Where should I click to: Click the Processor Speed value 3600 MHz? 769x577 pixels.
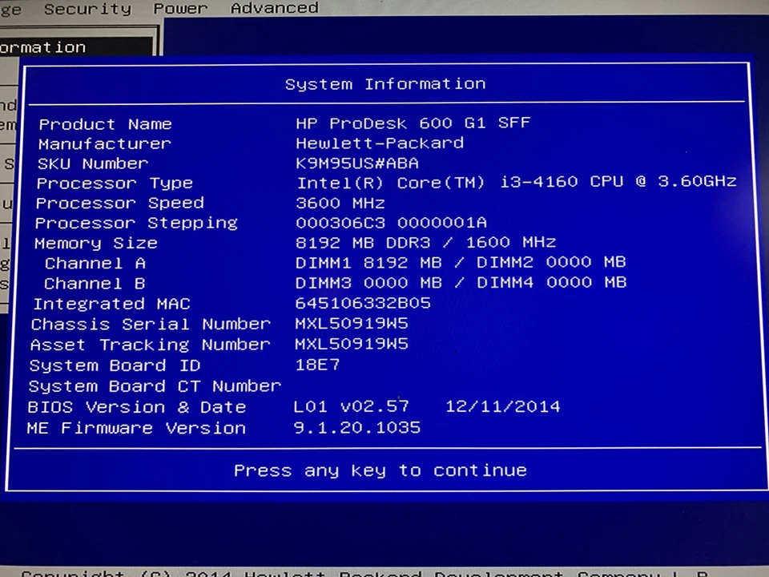click(340, 203)
